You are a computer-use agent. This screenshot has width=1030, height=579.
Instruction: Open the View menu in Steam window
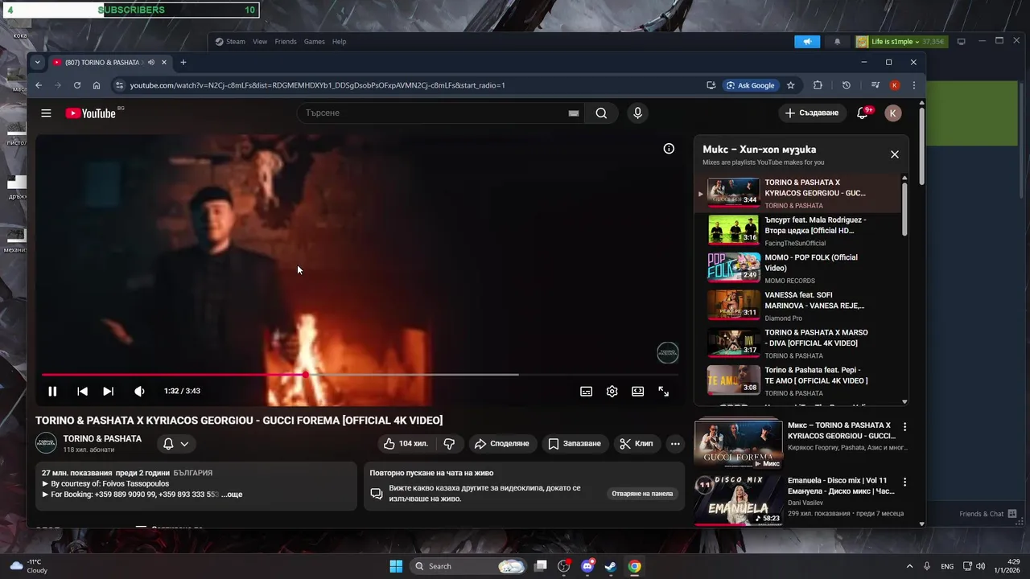click(x=260, y=42)
